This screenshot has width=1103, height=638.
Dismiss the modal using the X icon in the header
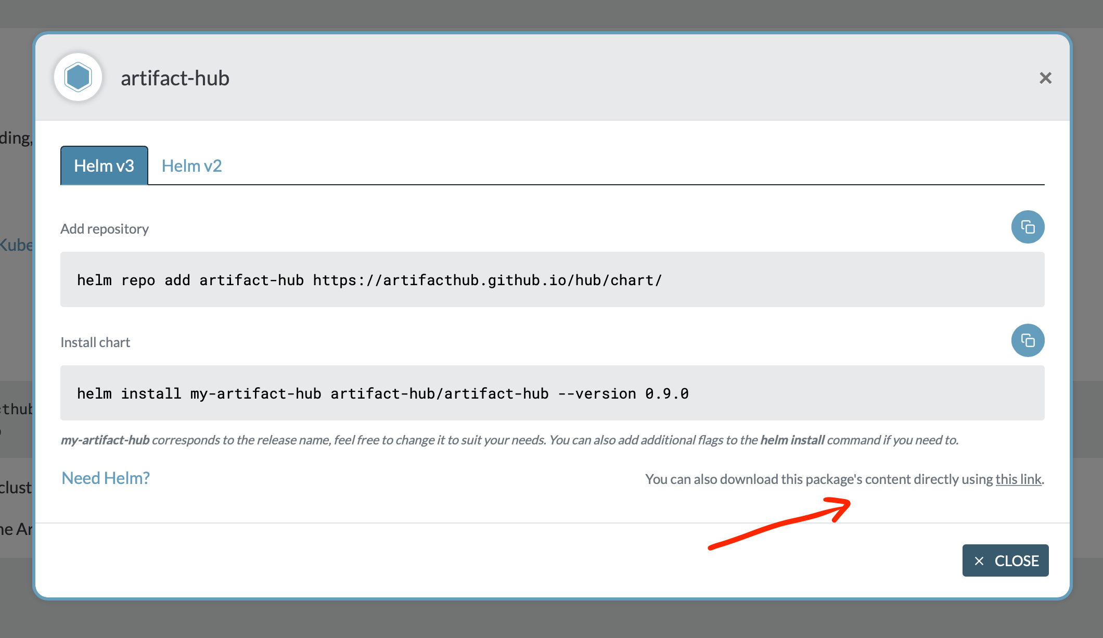[x=1045, y=78]
